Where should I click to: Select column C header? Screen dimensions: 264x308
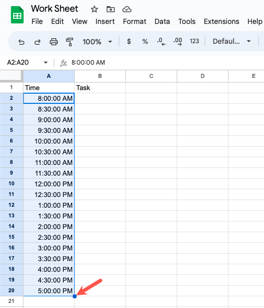[x=151, y=76]
